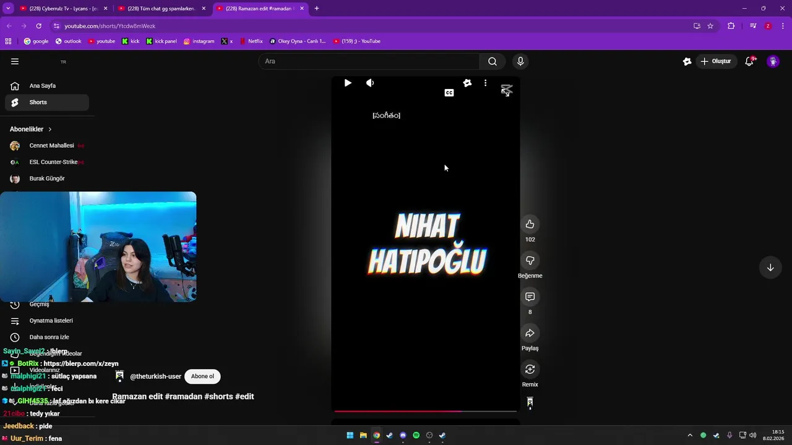Open Chrome apps grid in bookmarks bar
792x445 pixels.
pyautogui.click(x=8, y=41)
